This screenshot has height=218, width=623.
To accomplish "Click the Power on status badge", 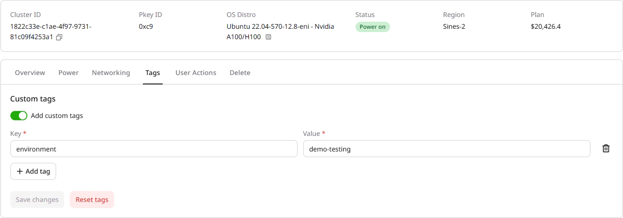I will coord(373,27).
